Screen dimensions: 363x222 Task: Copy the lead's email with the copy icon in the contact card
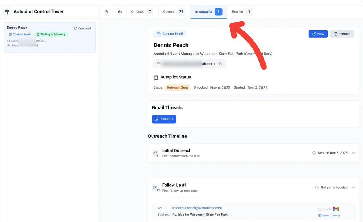coord(220,64)
